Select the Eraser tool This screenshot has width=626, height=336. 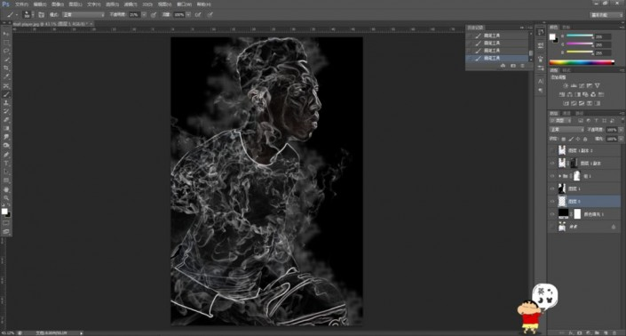point(6,120)
